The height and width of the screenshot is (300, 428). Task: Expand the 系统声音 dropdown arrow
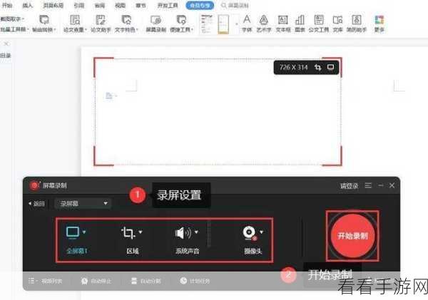(196, 232)
